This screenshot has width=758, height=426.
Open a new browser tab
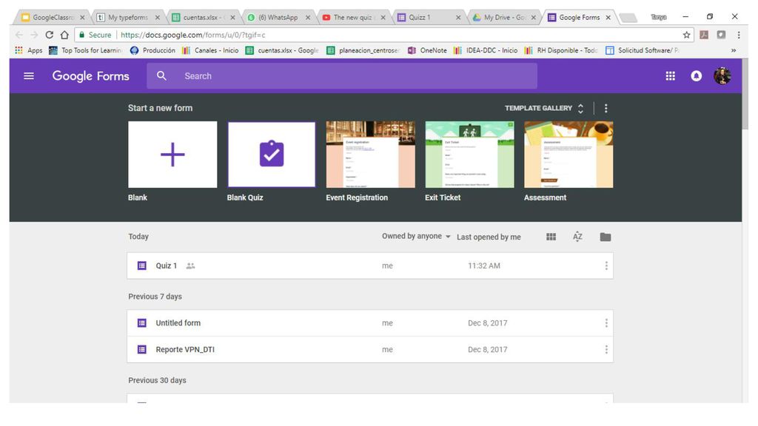click(628, 18)
